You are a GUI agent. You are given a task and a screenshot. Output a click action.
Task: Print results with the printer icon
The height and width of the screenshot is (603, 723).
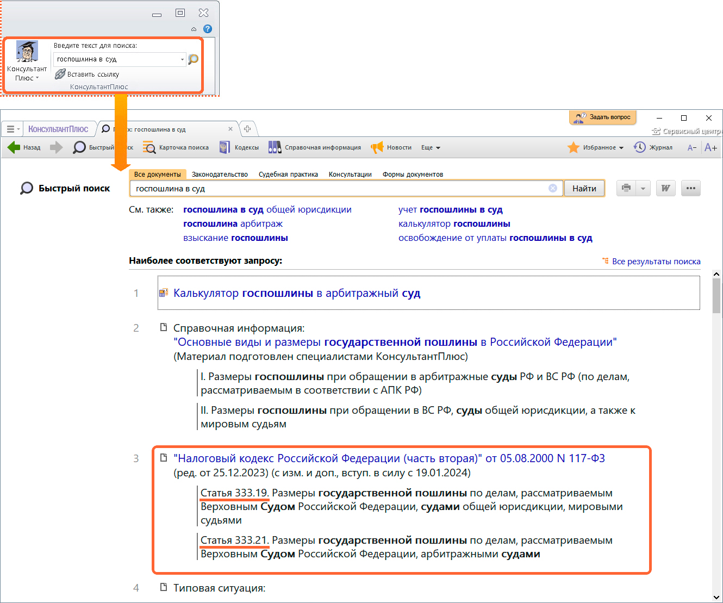[626, 188]
